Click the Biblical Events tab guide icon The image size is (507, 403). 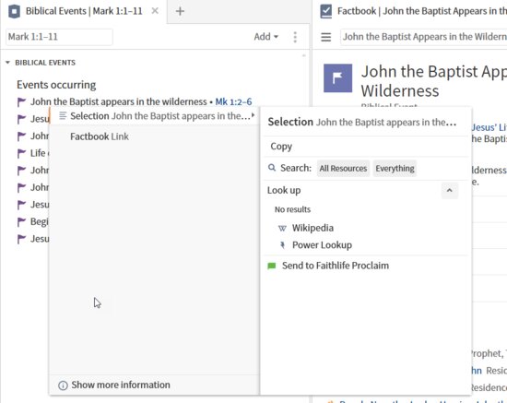pyautogui.click(x=14, y=12)
